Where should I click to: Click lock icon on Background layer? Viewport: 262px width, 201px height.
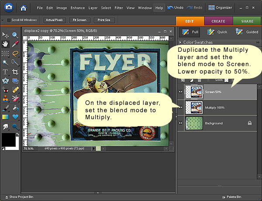250,123
